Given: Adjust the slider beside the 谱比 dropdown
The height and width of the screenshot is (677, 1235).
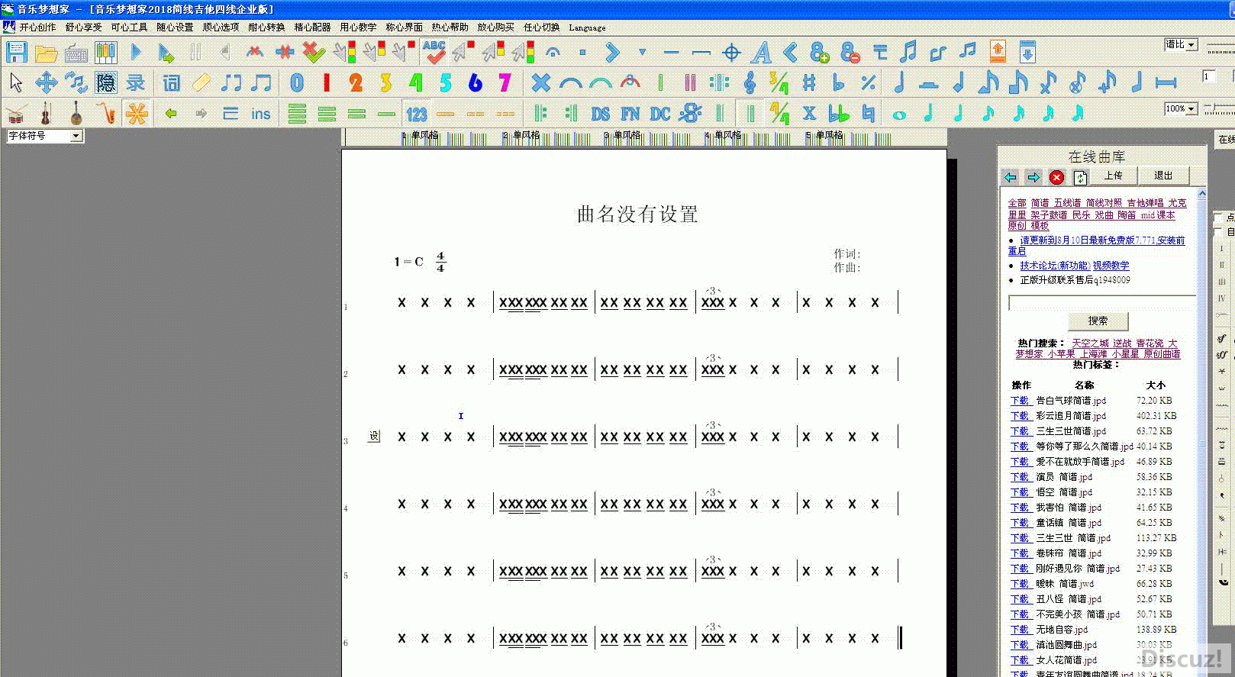Looking at the screenshot, I should tap(1220, 49).
